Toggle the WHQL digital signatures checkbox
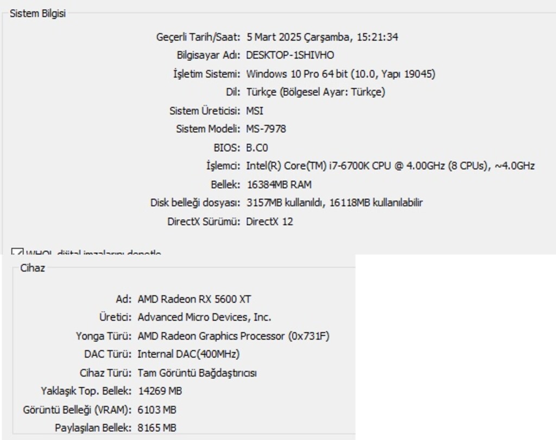The height and width of the screenshot is (440, 556). coord(17,252)
